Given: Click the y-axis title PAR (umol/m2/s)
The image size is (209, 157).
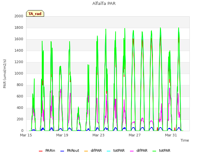Looking at the screenshot, I should coord(5,74).
